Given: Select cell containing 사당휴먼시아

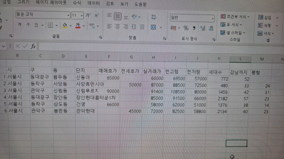Looking at the screenshot, I should (87, 84).
